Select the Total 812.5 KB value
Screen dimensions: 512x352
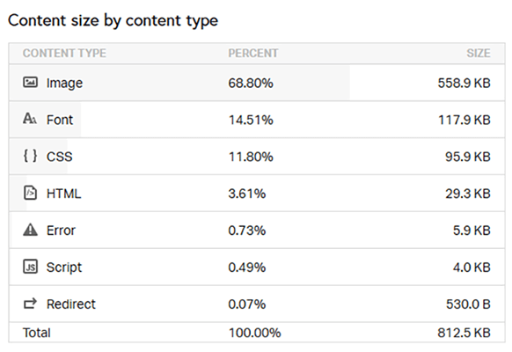click(464, 333)
